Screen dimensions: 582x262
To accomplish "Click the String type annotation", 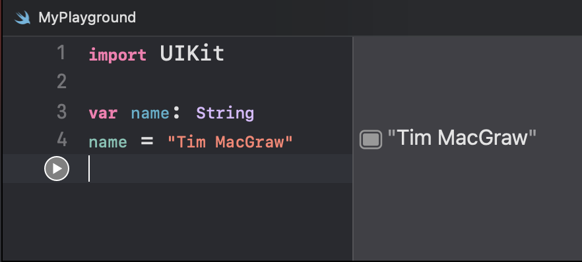I will (x=225, y=113).
